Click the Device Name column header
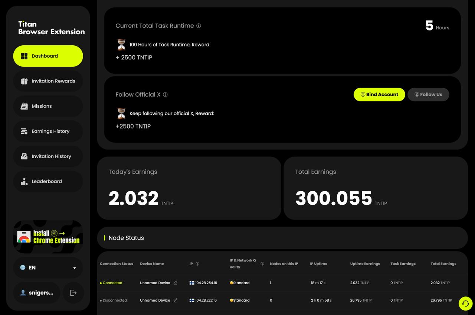475x315 pixels. pyautogui.click(x=152, y=264)
